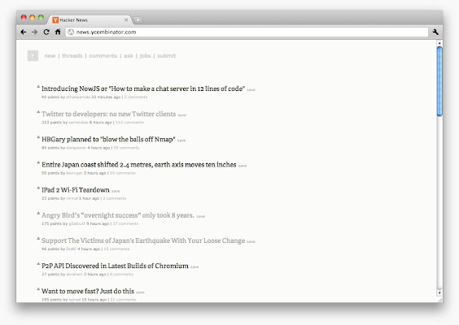Screen dimensions: 459x325
Task: Open P2P API Discovered in Latest Builds of Chromium
Action: pyautogui.click(x=115, y=266)
